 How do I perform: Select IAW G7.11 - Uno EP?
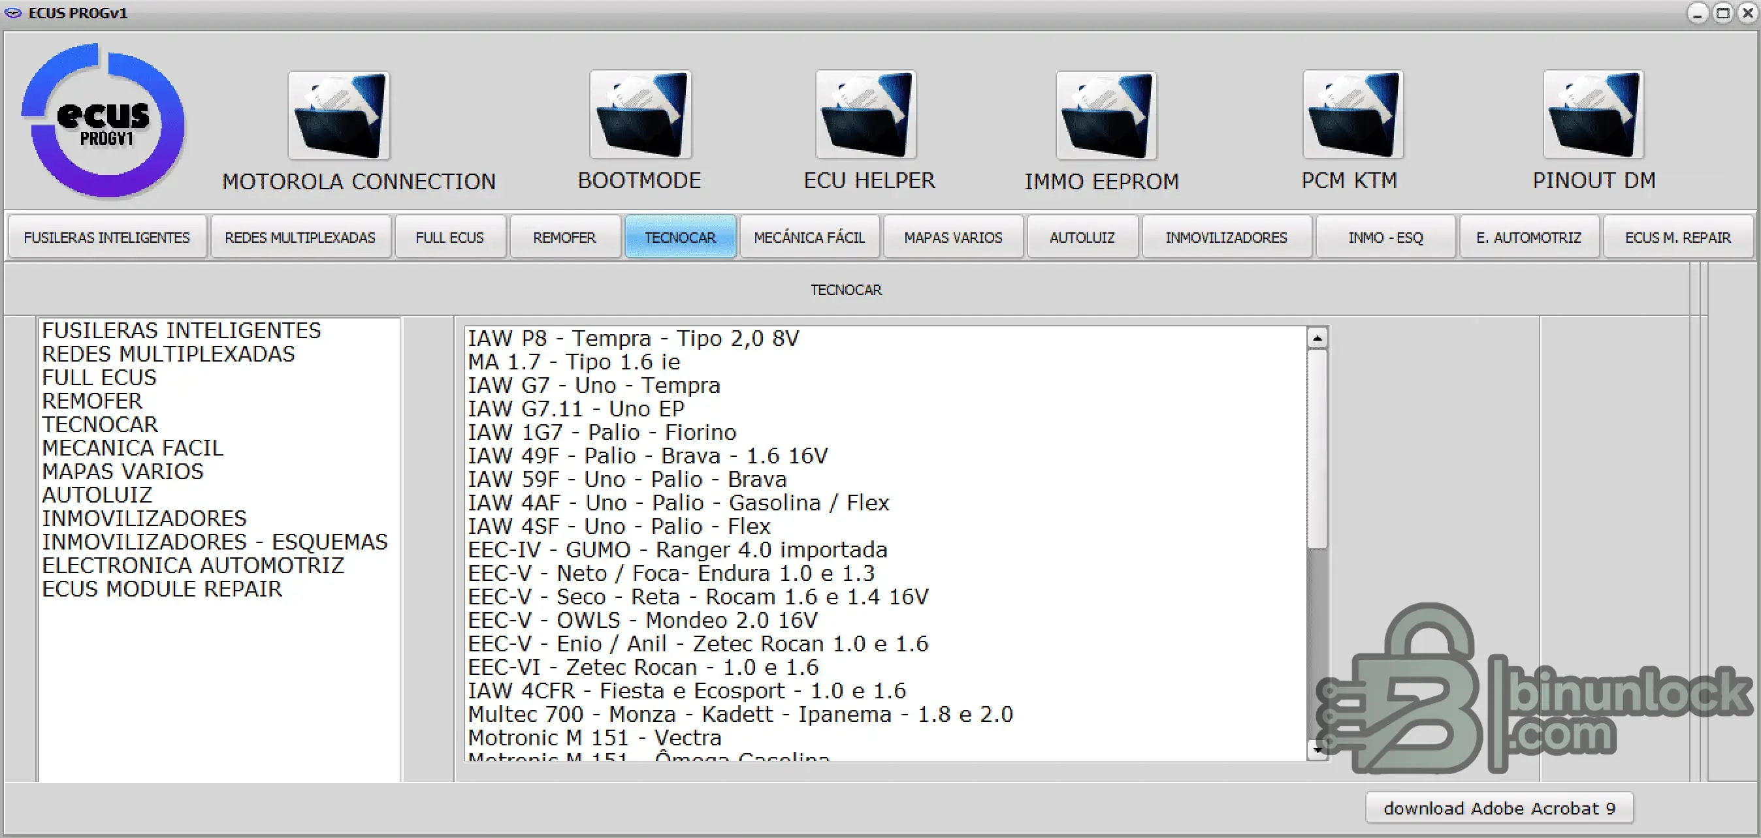576,409
